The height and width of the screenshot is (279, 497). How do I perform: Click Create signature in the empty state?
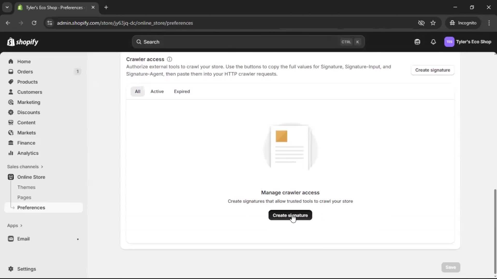[290, 215]
